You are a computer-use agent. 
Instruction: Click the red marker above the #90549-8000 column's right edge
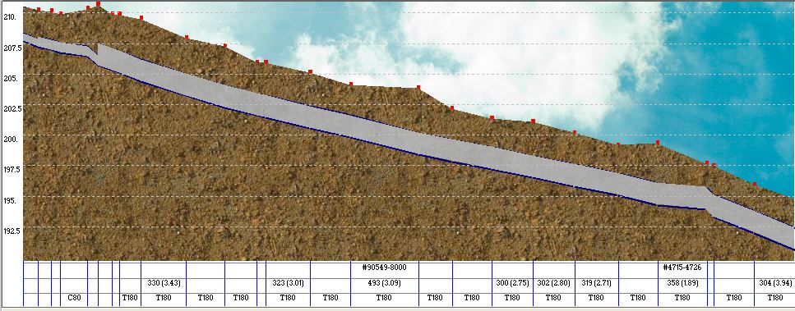pyautogui.click(x=418, y=87)
